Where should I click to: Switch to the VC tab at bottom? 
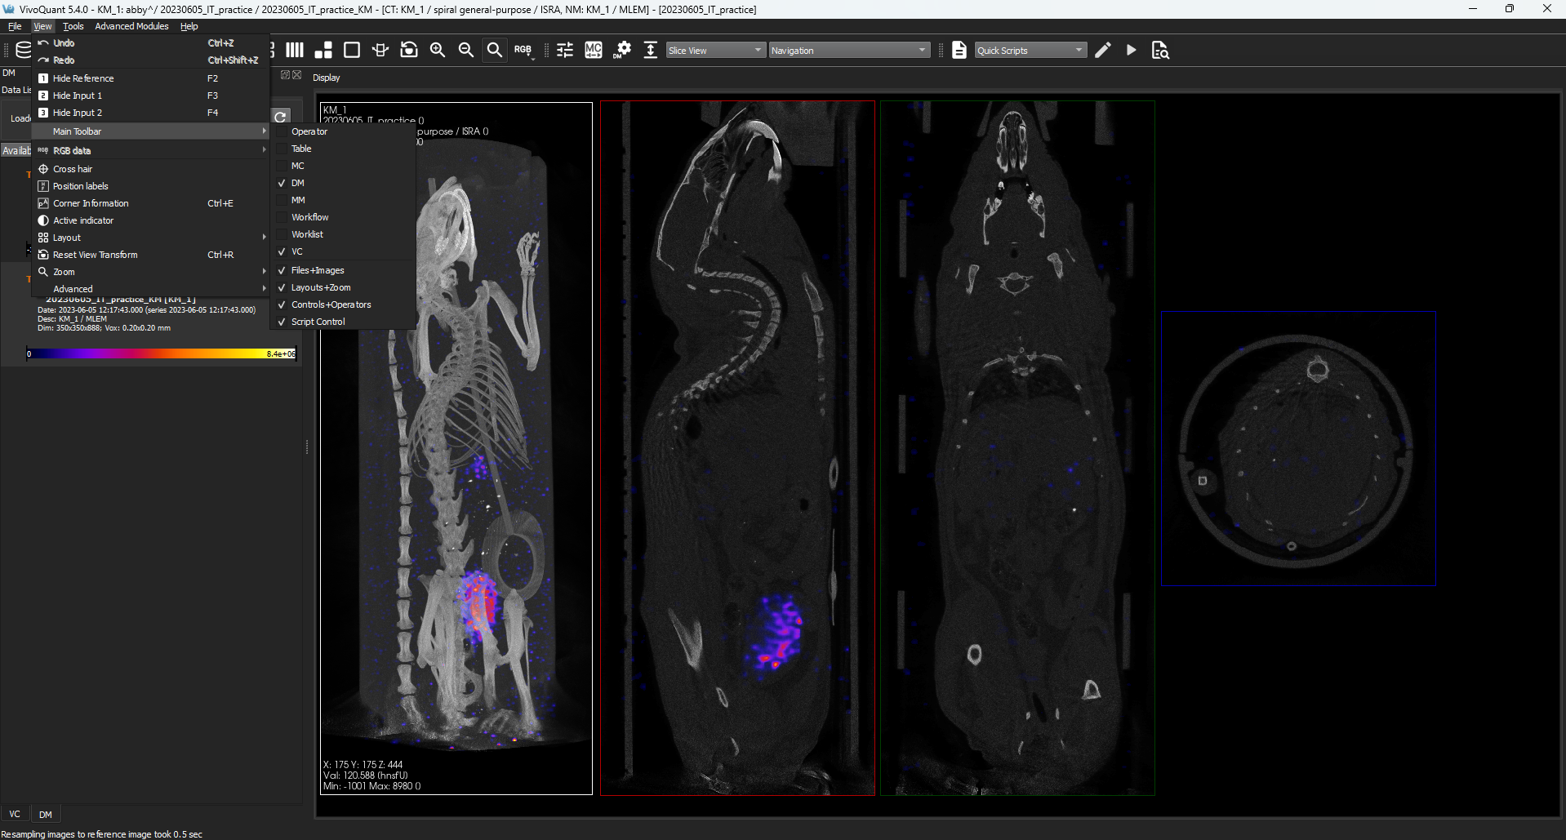pyautogui.click(x=15, y=814)
